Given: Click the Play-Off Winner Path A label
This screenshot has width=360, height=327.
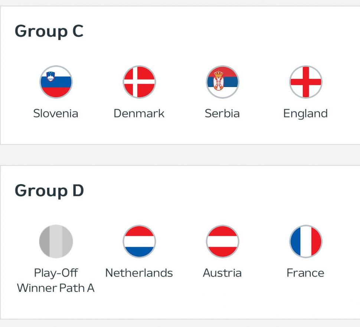Looking at the screenshot, I should [x=56, y=281].
